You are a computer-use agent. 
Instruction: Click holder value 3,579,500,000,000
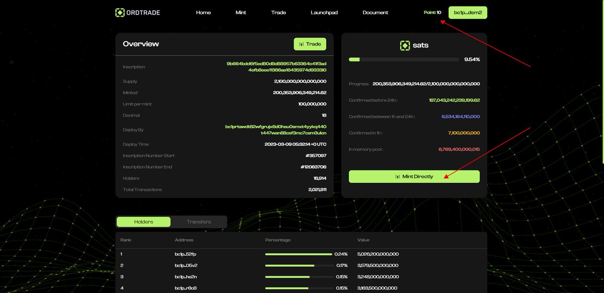click(378, 265)
